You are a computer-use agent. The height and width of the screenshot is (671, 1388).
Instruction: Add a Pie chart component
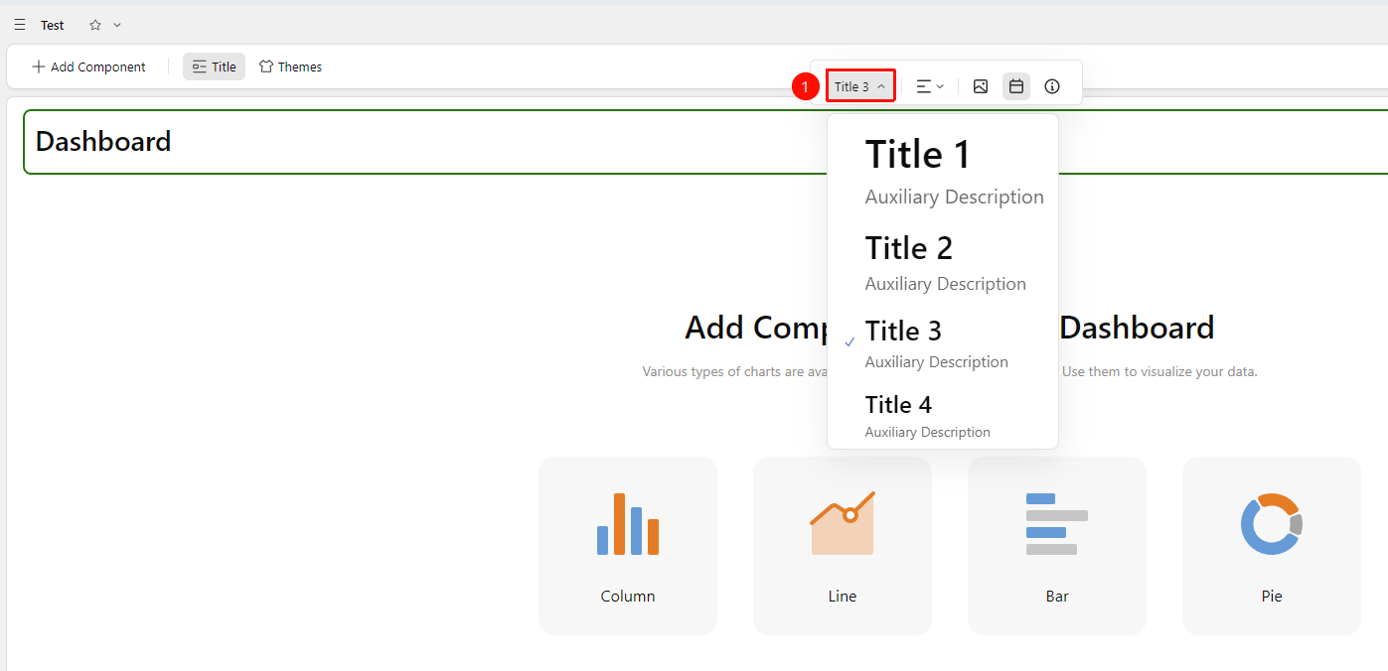[1272, 546]
